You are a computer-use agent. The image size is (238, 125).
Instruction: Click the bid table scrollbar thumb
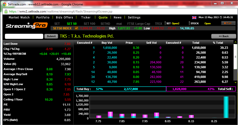pyautogui.click(x=235, y=57)
